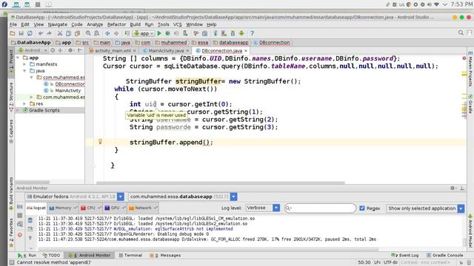
Task: Click the Undo arrow icon
Action: coord(40,33)
